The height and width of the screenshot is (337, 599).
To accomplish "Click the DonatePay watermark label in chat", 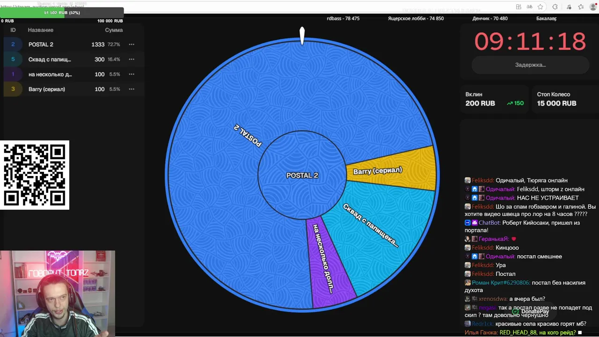I will (x=531, y=312).
